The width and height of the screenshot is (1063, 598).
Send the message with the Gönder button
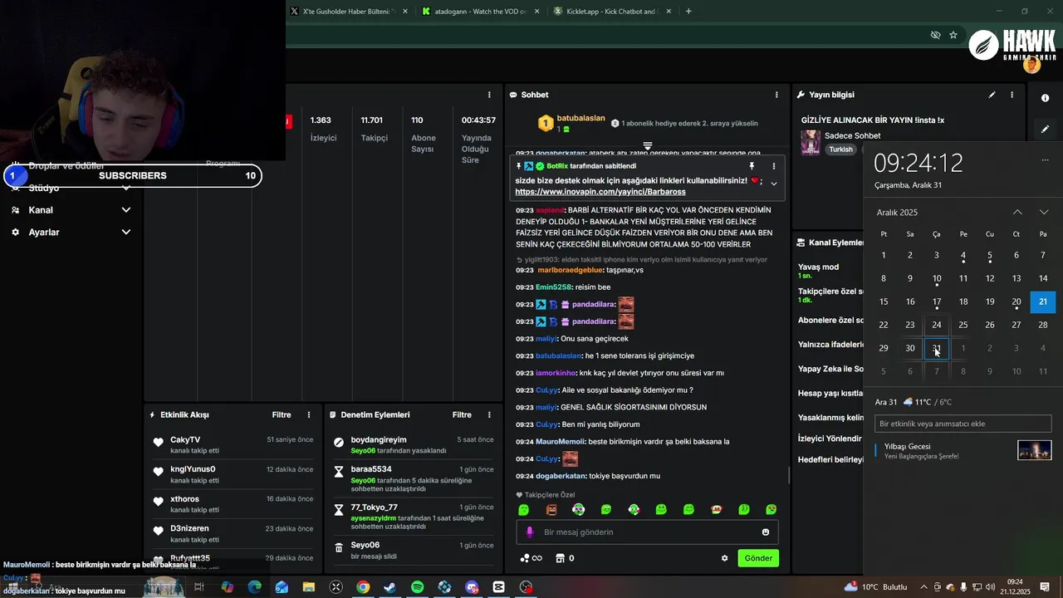coord(758,558)
